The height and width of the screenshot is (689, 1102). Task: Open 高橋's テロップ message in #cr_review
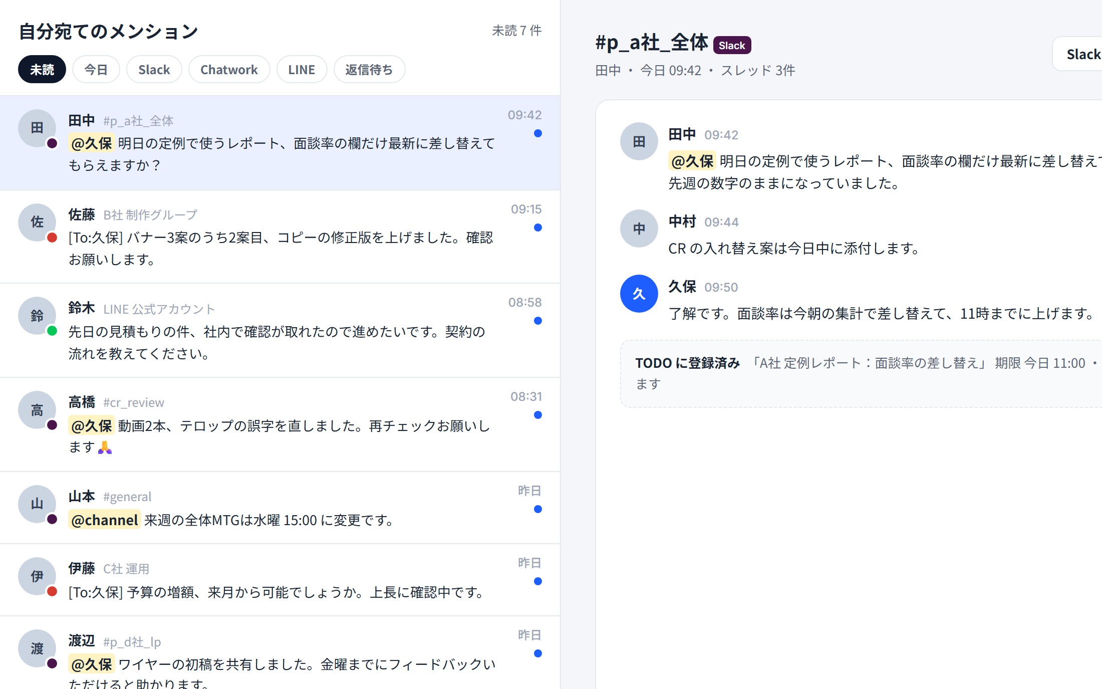(280, 425)
